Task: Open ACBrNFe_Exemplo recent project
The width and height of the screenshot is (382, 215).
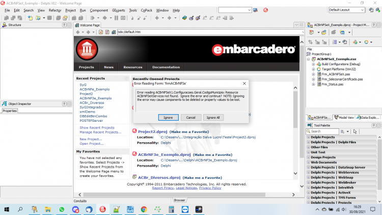Action: pyautogui.click(x=95, y=90)
